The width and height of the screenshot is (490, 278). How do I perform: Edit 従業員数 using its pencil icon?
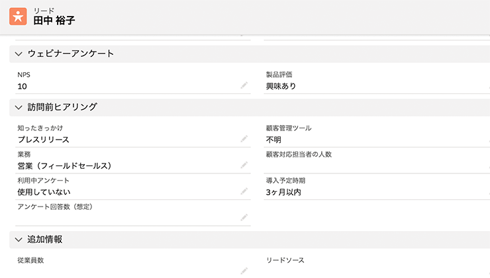click(244, 270)
